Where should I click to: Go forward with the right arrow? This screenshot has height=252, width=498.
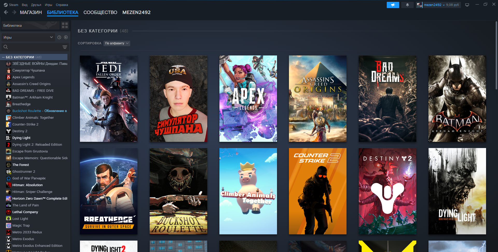point(14,12)
